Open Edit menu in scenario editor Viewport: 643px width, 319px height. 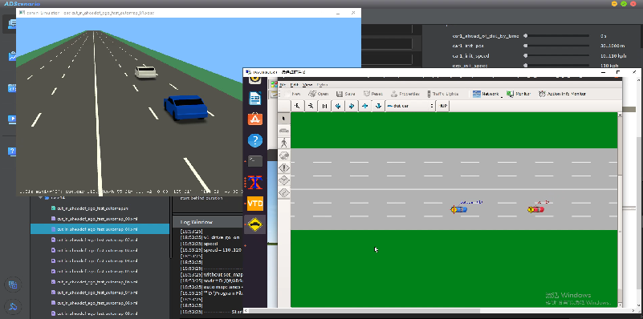coord(294,85)
